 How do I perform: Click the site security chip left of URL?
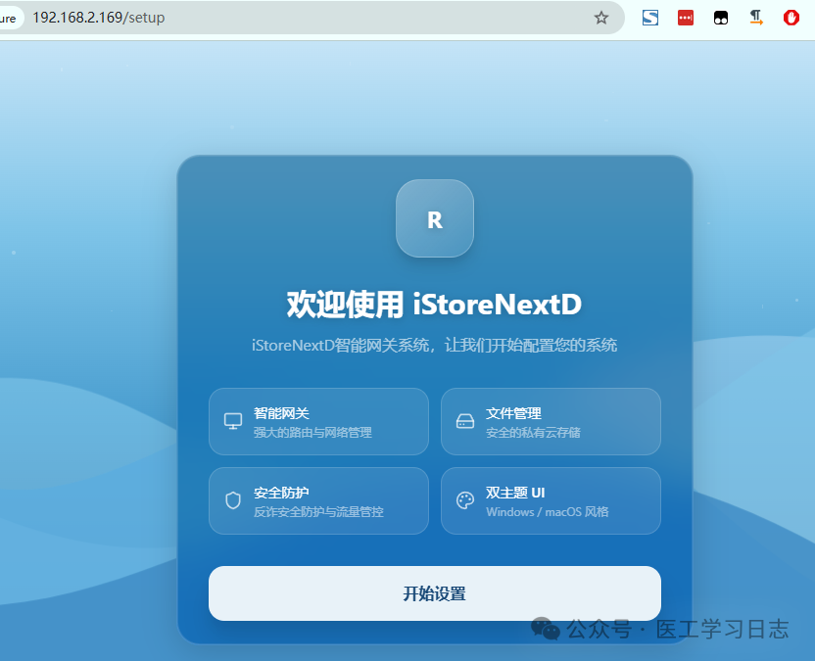tap(10, 18)
